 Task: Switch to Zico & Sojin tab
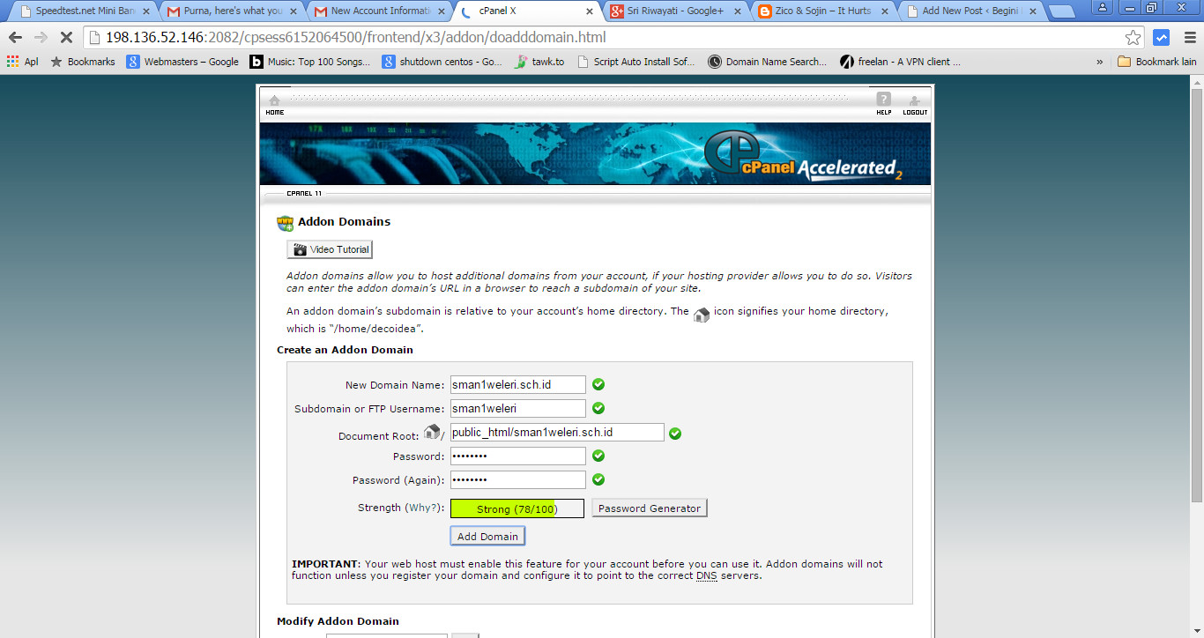[x=823, y=11]
